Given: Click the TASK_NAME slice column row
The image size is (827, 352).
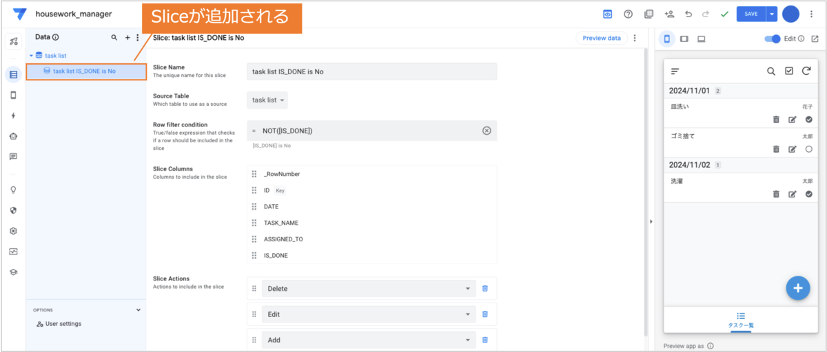Looking at the screenshot, I should (x=371, y=223).
